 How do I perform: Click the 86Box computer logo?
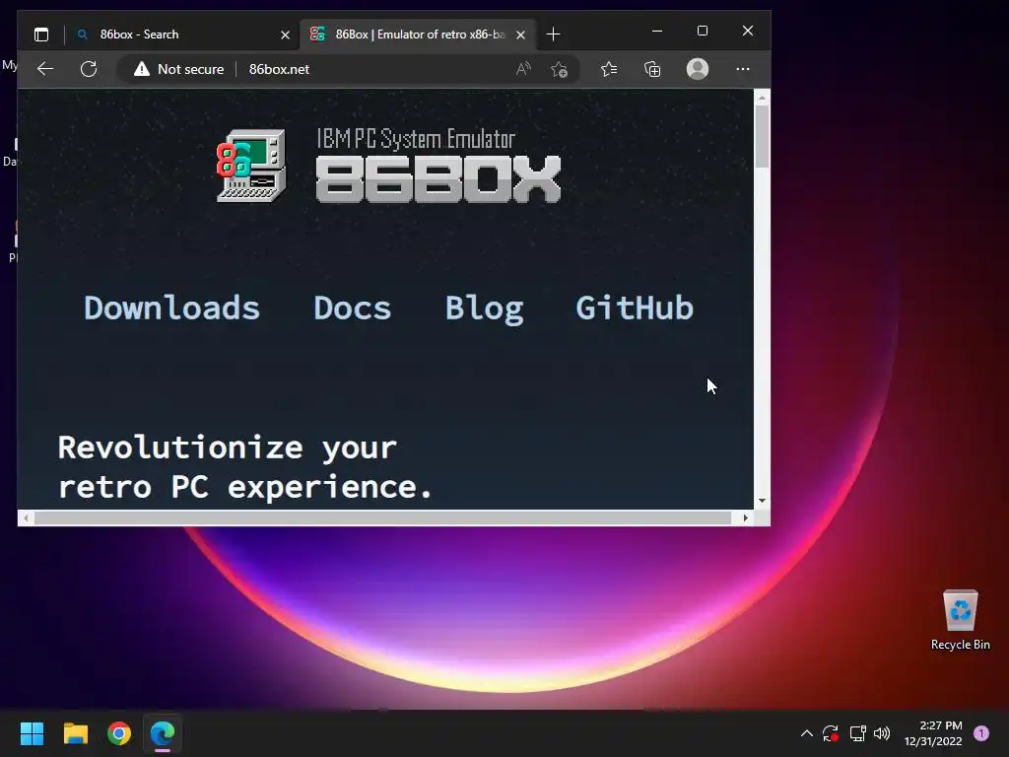251,166
